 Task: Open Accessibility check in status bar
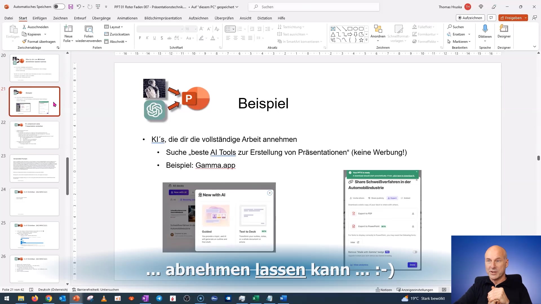click(96, 290)
